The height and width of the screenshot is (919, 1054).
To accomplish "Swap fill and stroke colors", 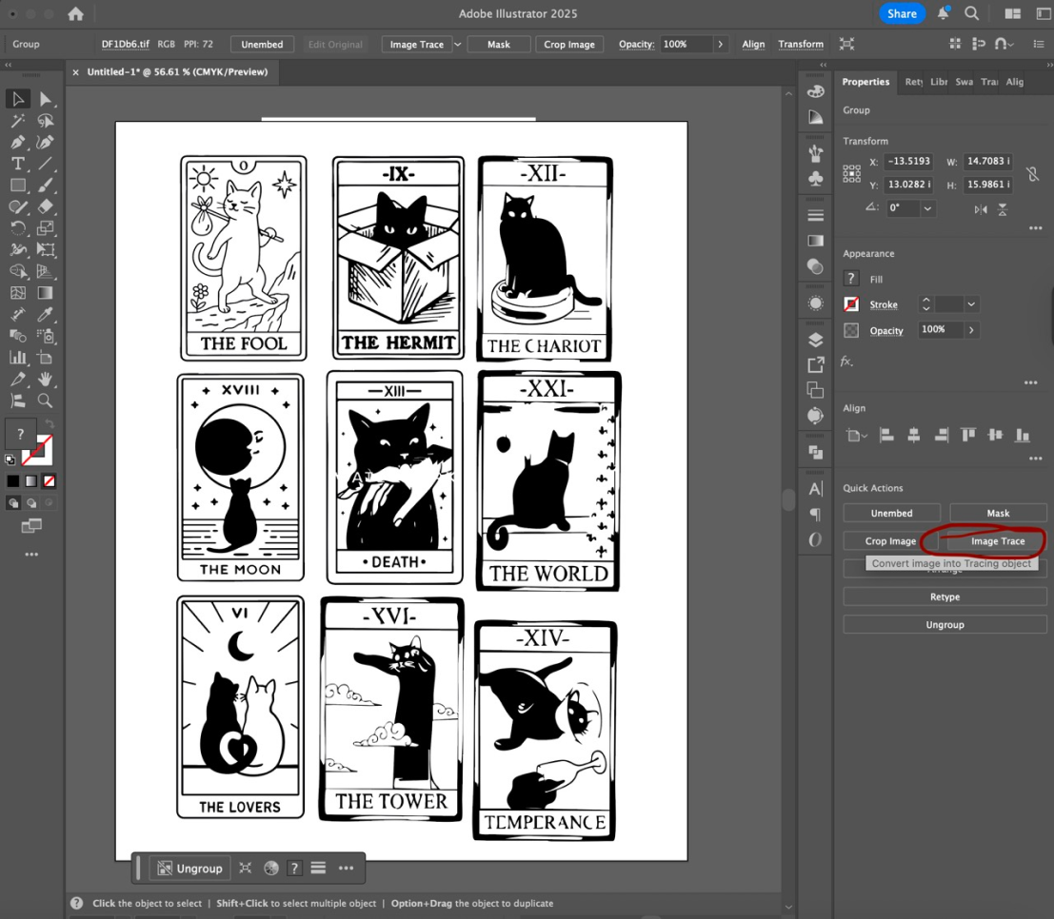I will 50,424.
